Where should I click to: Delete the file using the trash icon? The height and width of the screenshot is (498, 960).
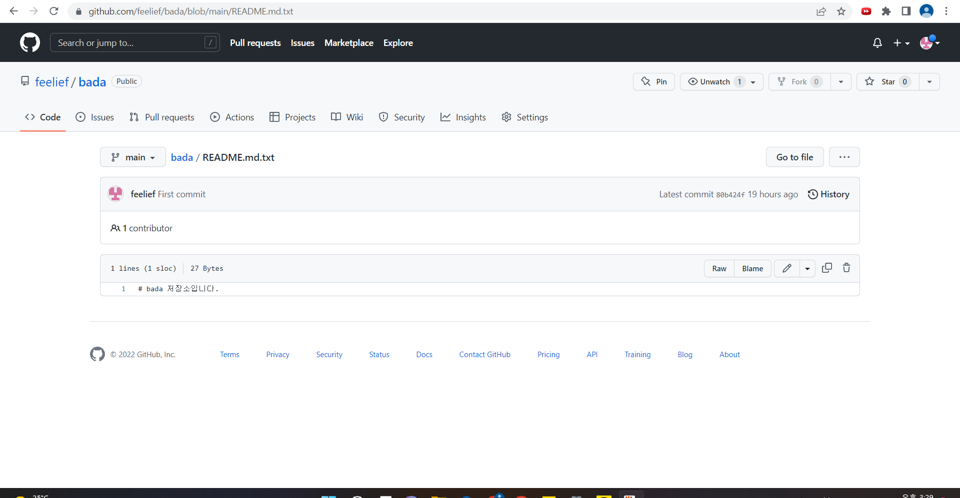coord(846,268)
